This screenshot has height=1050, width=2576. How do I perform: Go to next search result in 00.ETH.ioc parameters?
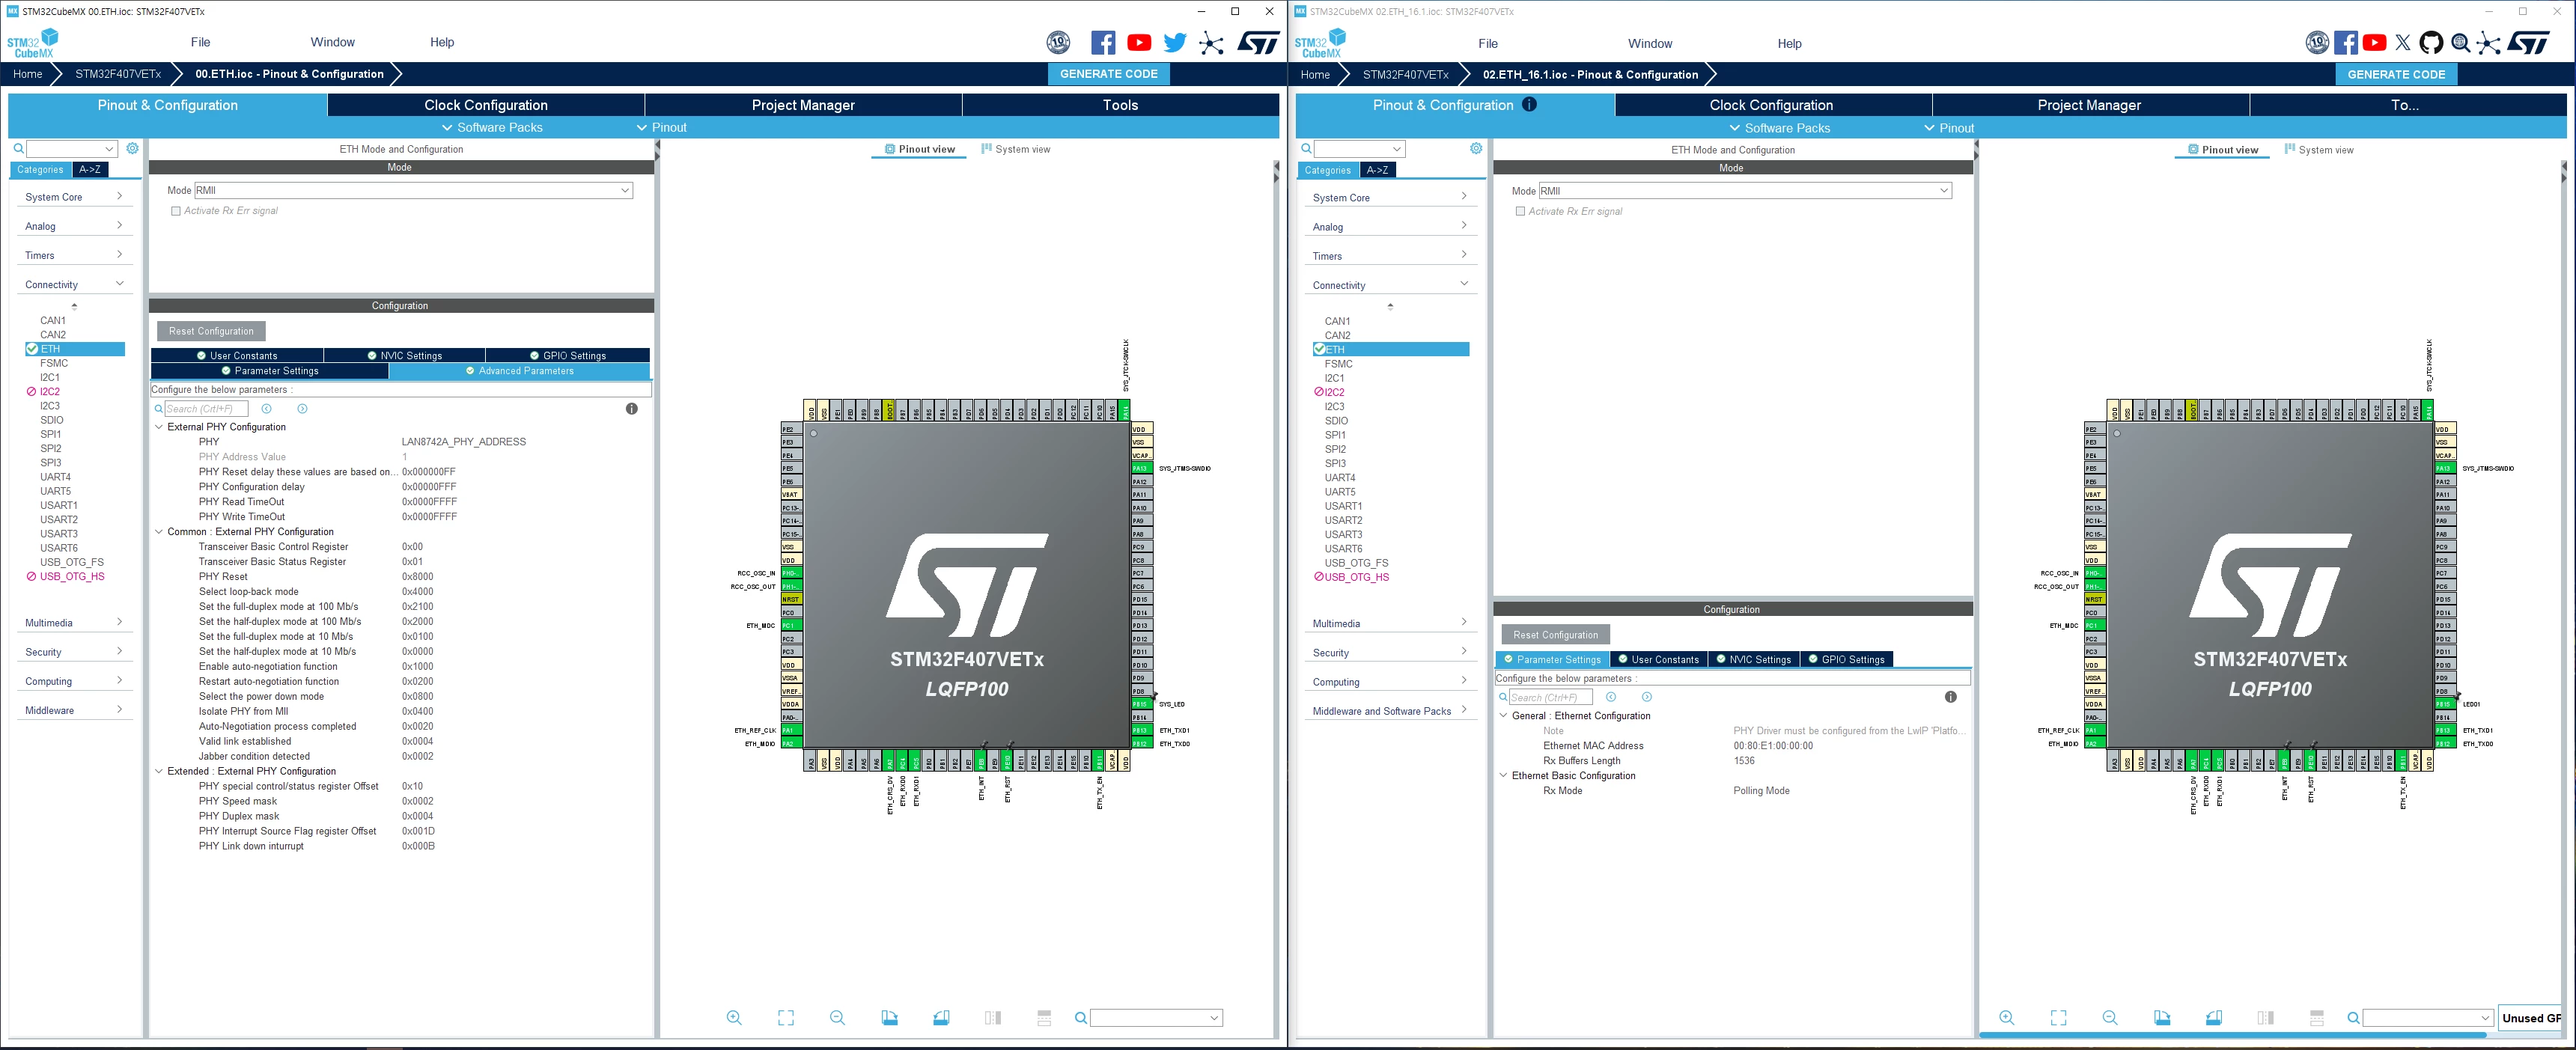click(302, 409)
